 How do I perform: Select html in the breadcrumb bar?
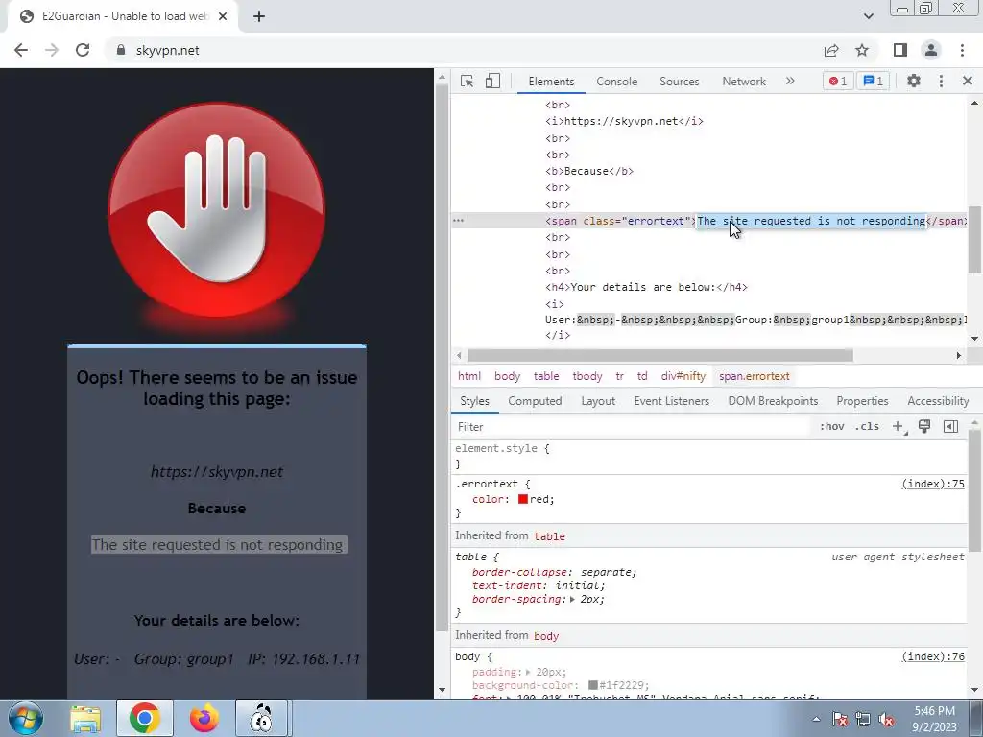(468, 376)
